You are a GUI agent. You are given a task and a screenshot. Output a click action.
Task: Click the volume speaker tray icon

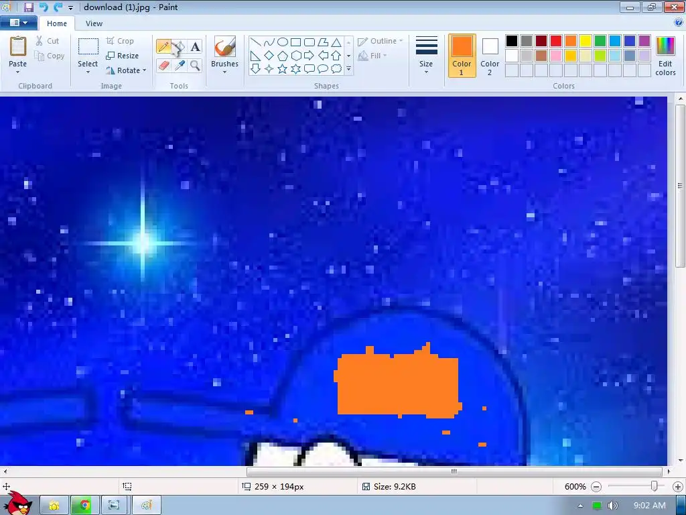[613, 506]
